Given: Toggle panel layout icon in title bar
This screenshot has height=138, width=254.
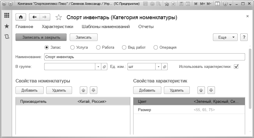Looking at the screenshot, I should point(217,4).
